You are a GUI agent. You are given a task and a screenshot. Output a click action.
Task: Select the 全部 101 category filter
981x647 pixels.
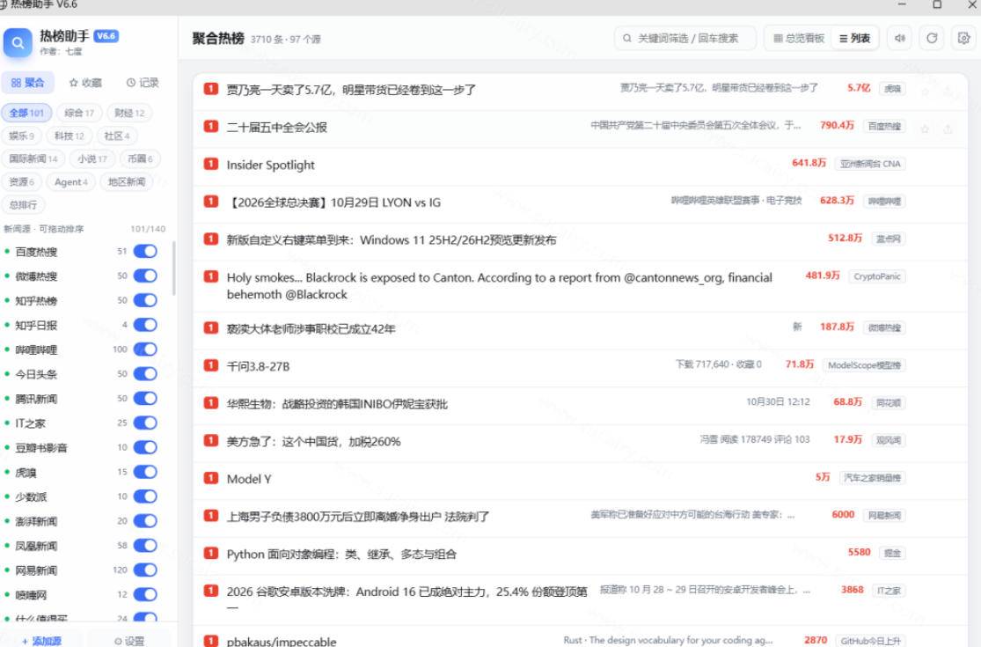coord(26,113)
